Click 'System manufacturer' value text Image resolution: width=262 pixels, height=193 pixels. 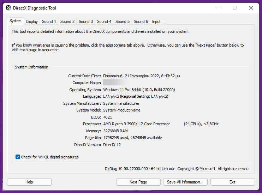[x=121, y=103]
